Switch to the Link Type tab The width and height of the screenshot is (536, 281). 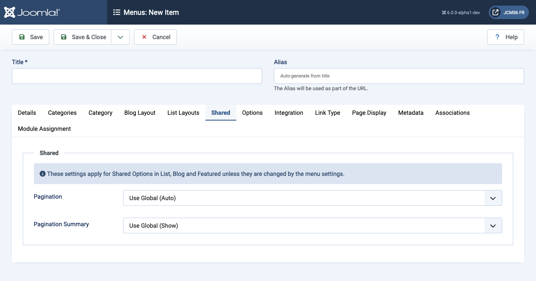click(327, 113)
